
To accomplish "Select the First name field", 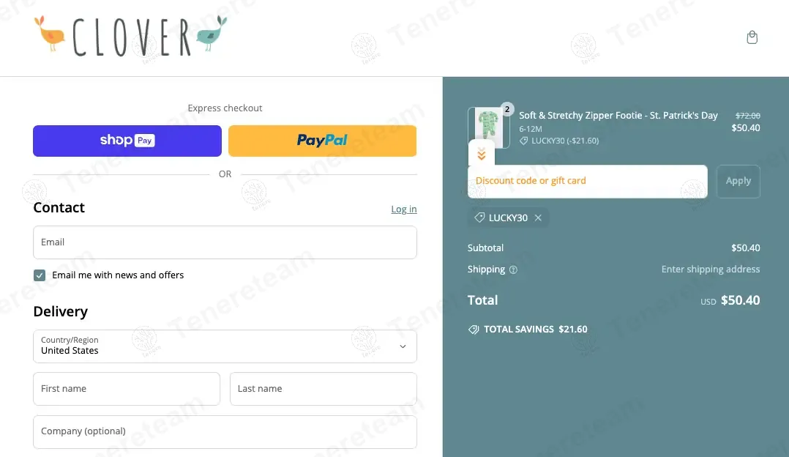I will [x=127, y=389].
